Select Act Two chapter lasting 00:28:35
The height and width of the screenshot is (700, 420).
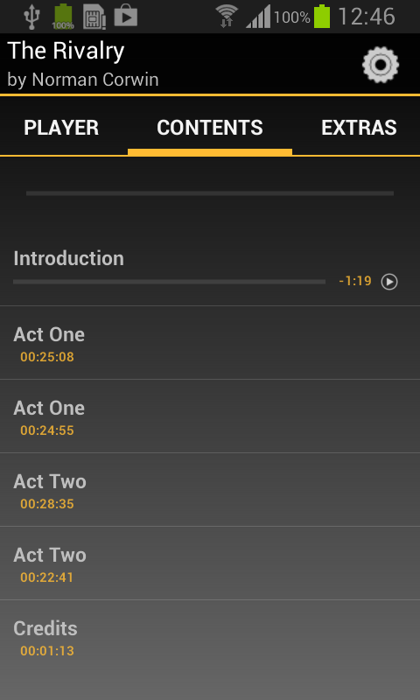(x=210, y=490)
